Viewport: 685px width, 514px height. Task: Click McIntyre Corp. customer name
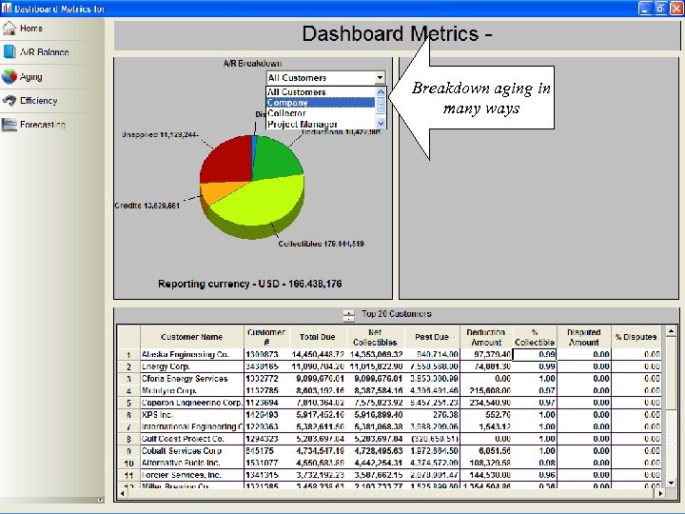pyautogui.click(x=168, y=391)
